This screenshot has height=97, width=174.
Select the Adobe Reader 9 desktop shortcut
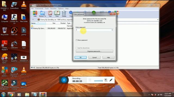pos(5,46)
